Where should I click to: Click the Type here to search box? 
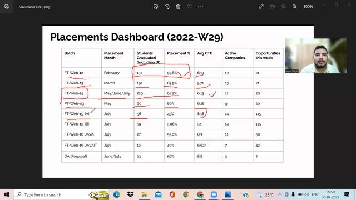pos(61,194)
